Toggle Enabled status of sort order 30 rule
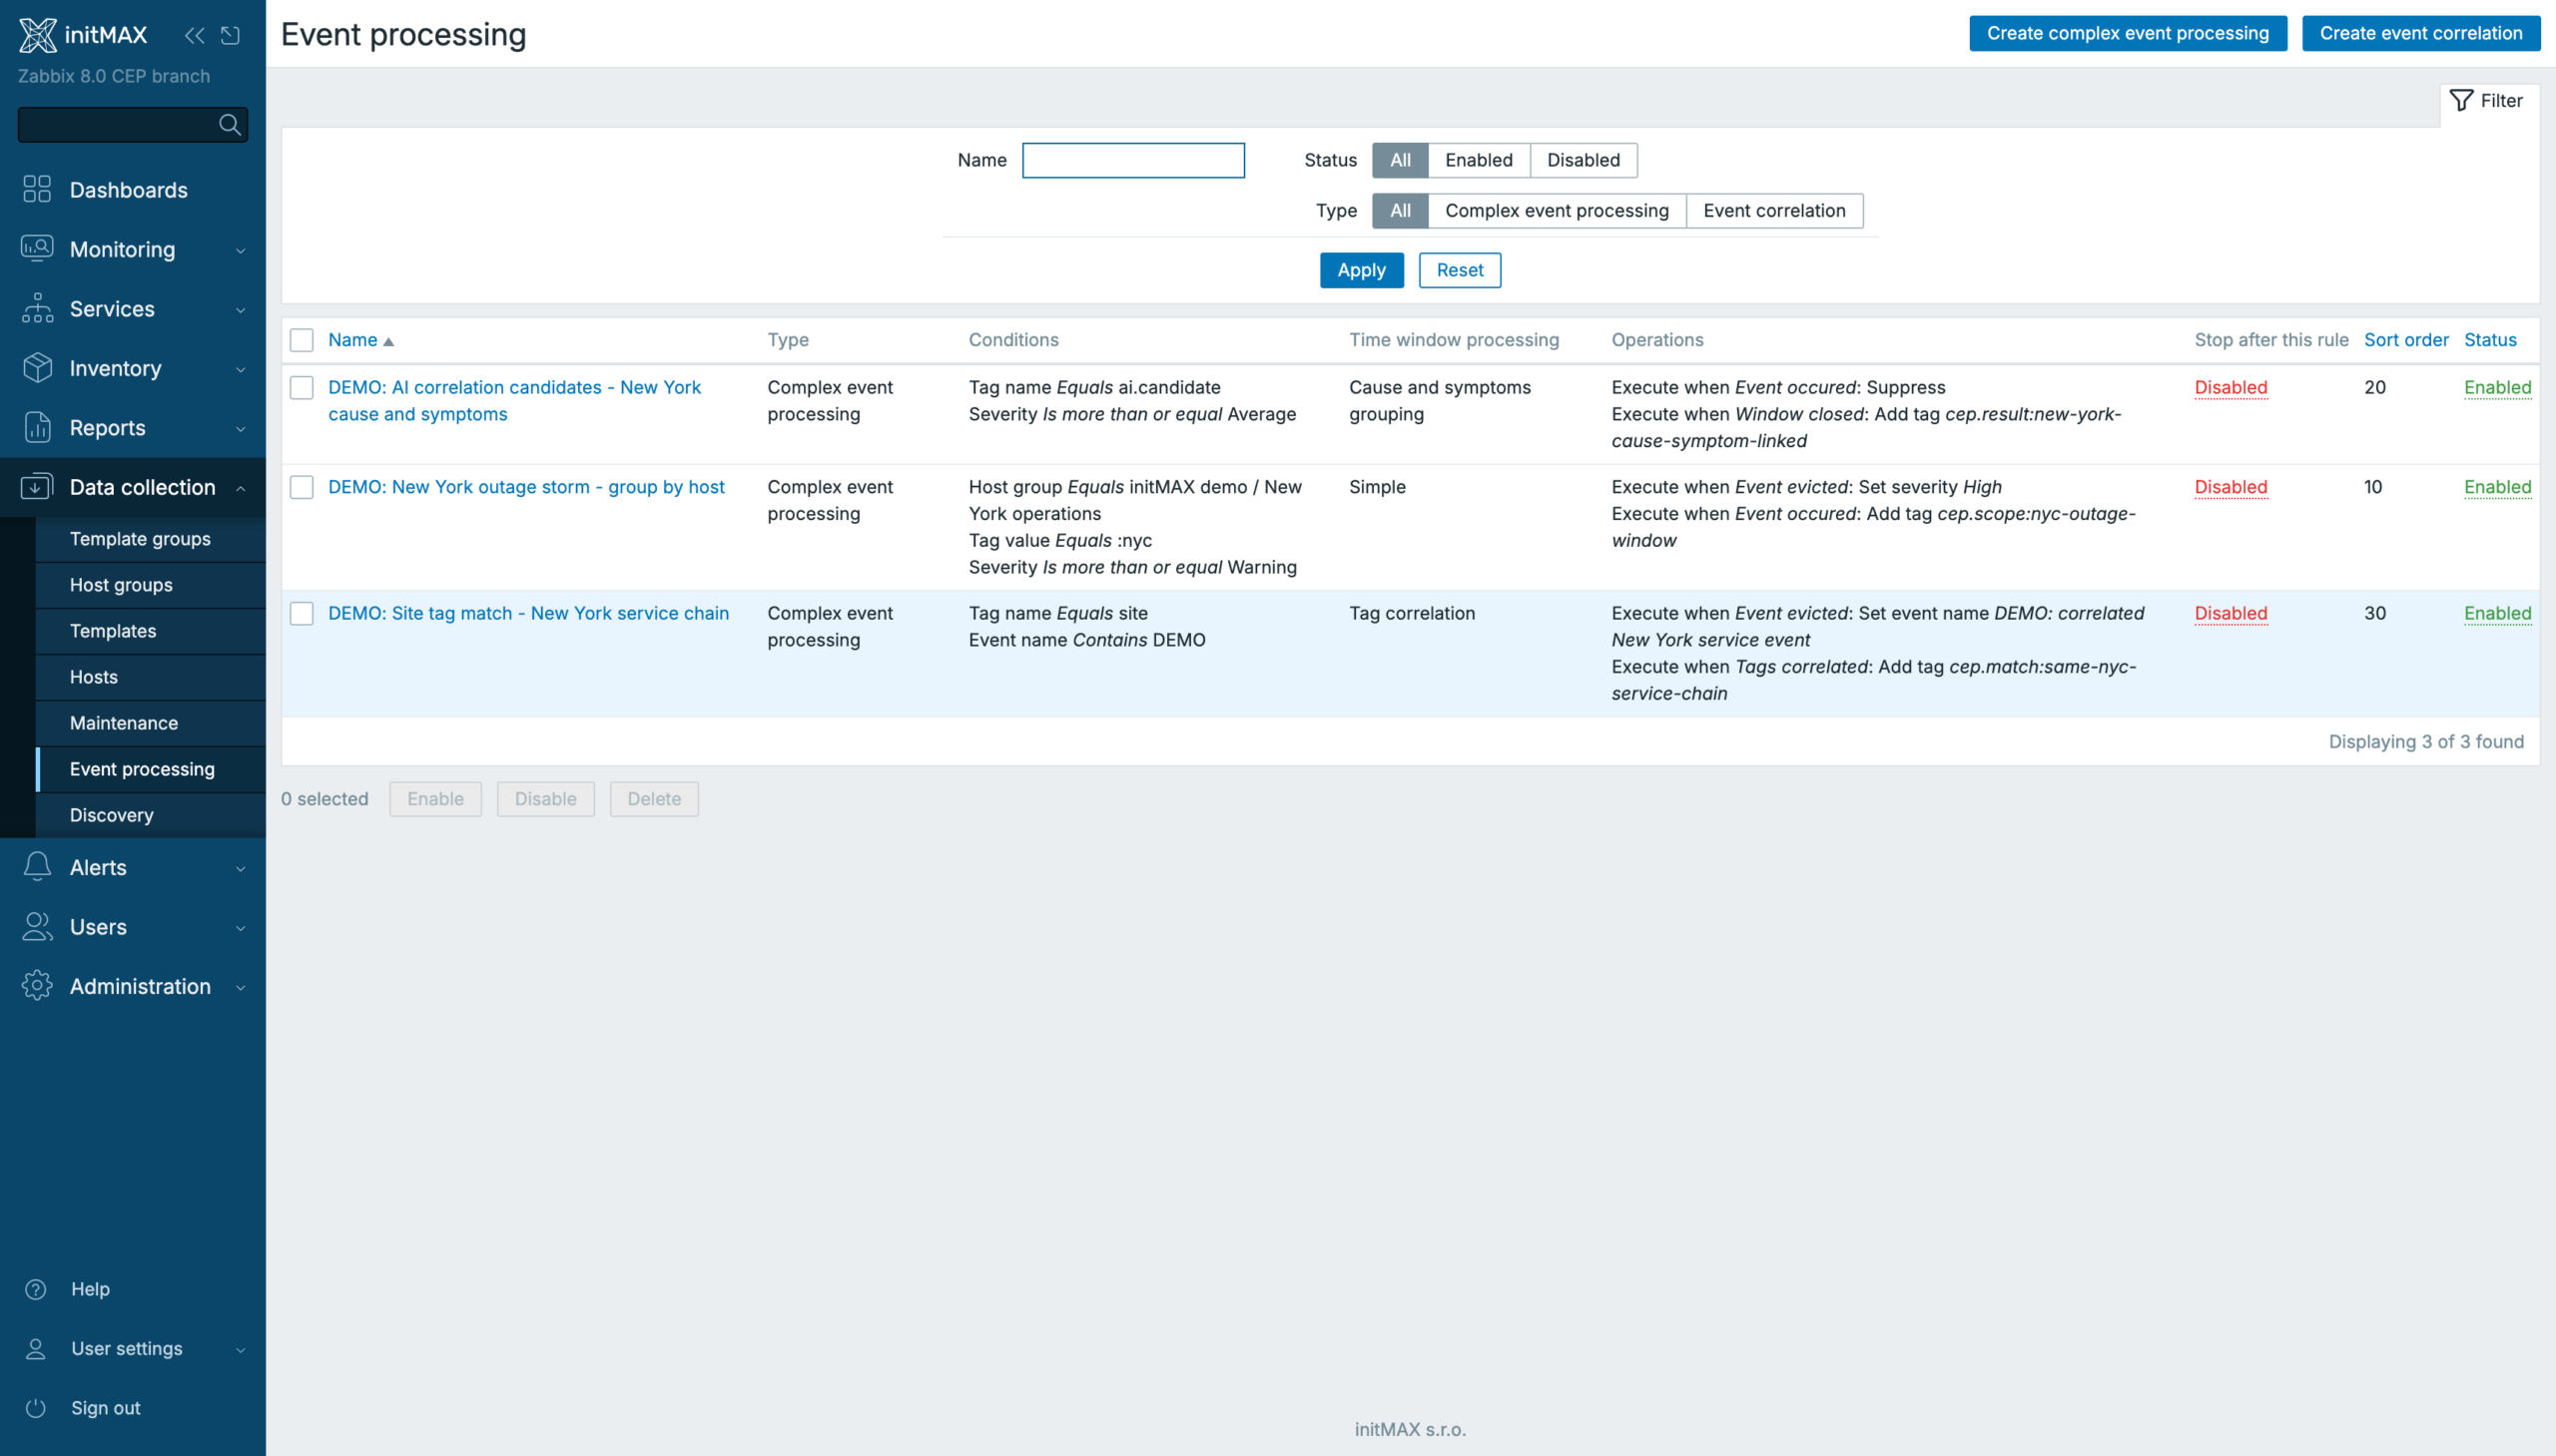Screen dimensions: 2556x1456 coord(2497,613)
